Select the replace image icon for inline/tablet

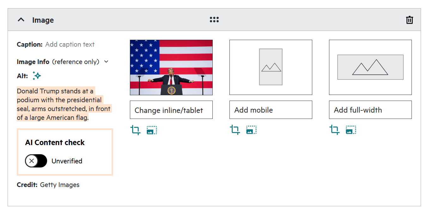pos(152,130)
